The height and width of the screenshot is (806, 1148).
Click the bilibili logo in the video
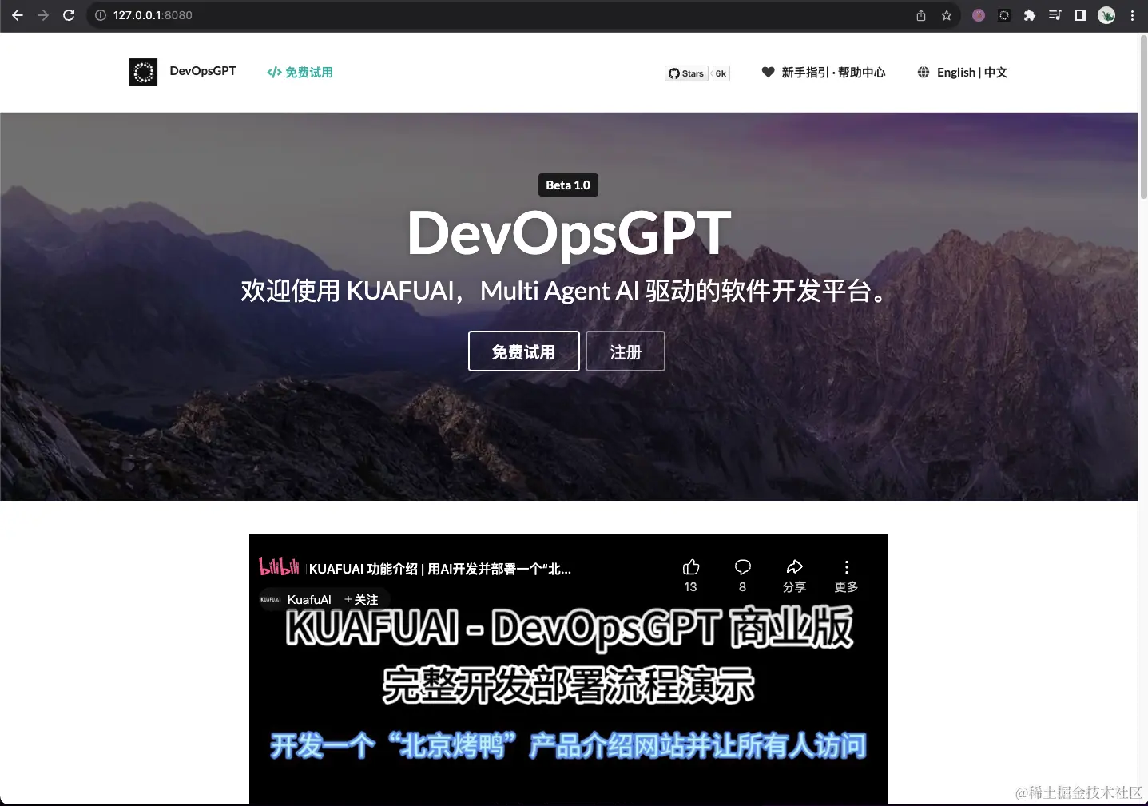279,567
